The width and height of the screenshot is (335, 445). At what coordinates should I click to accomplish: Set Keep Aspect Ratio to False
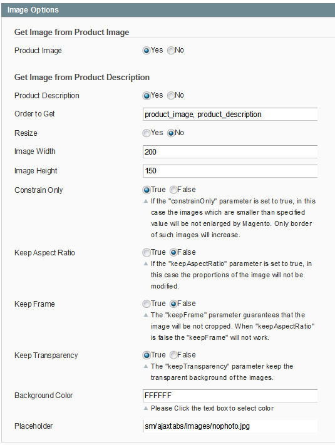pos(173,253)
